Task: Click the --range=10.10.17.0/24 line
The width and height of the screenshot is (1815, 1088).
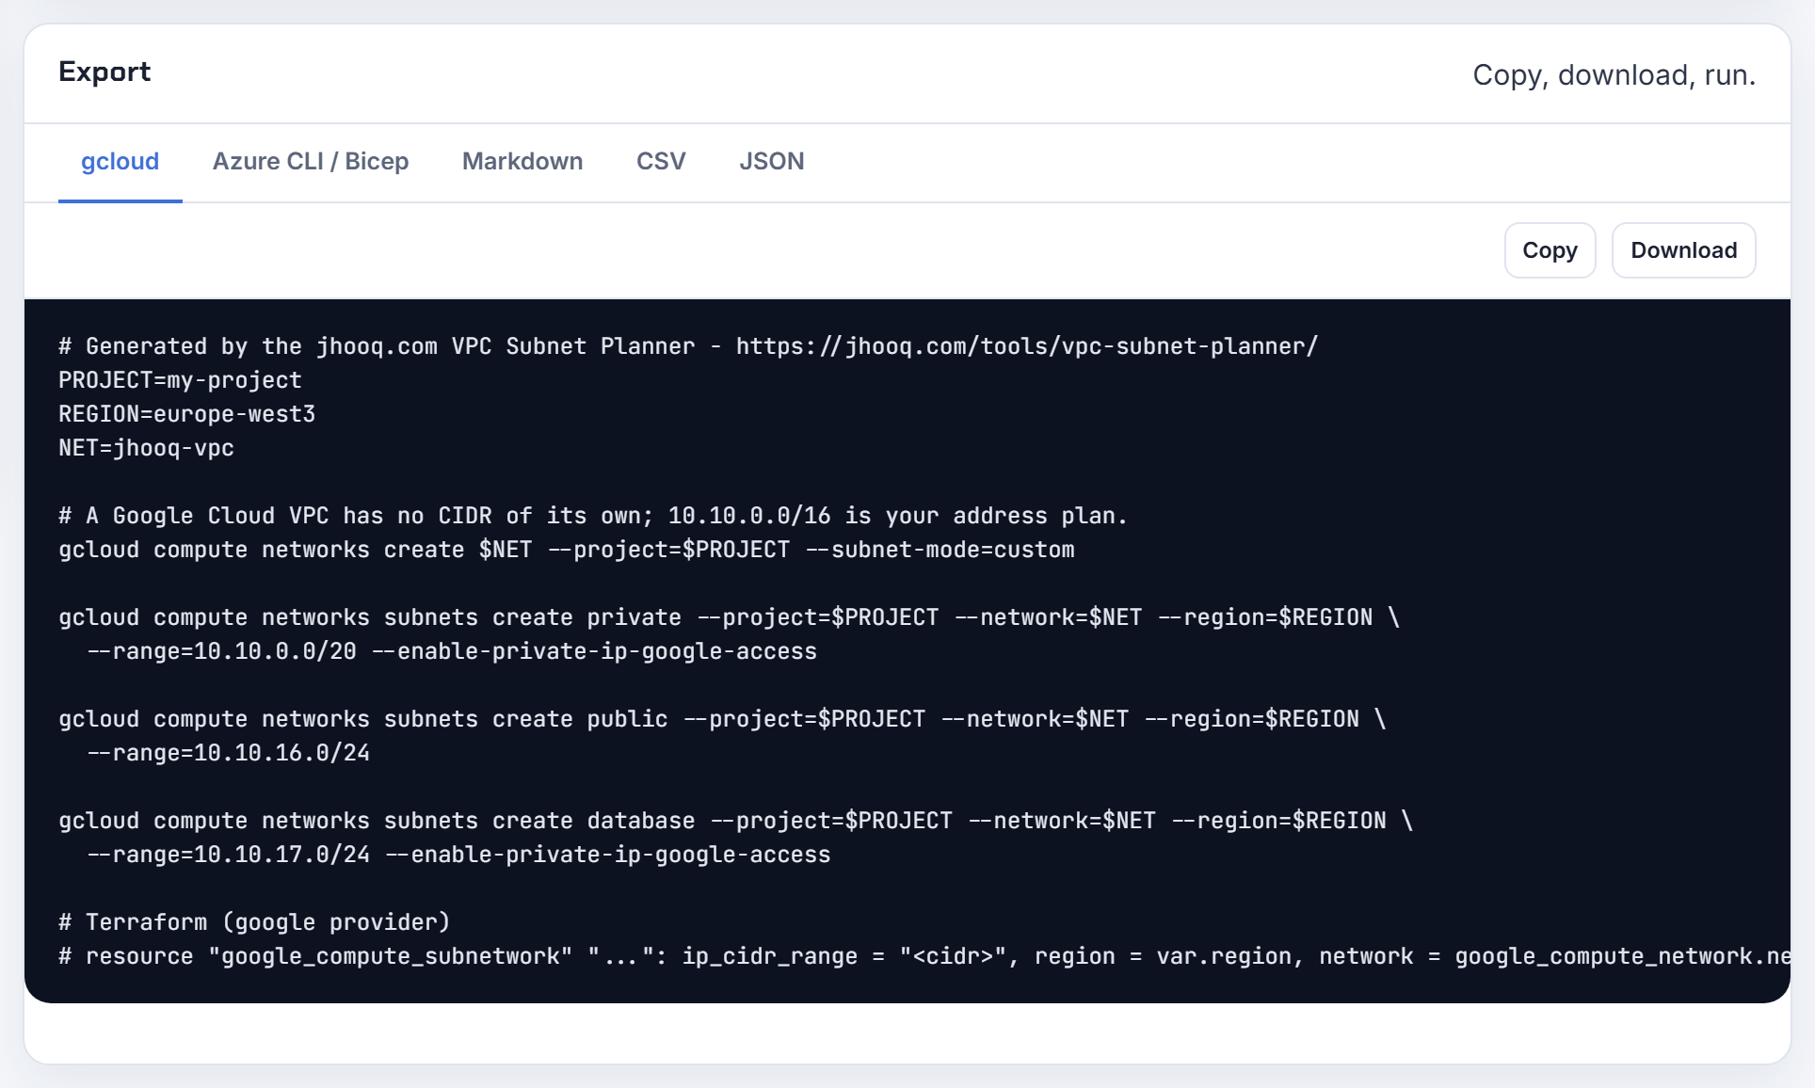Action: [458, 855]
